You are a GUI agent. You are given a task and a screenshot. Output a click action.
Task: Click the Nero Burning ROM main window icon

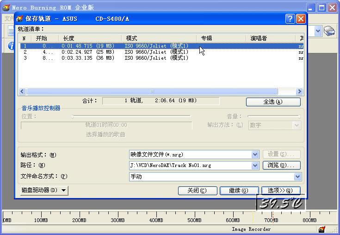6,7
